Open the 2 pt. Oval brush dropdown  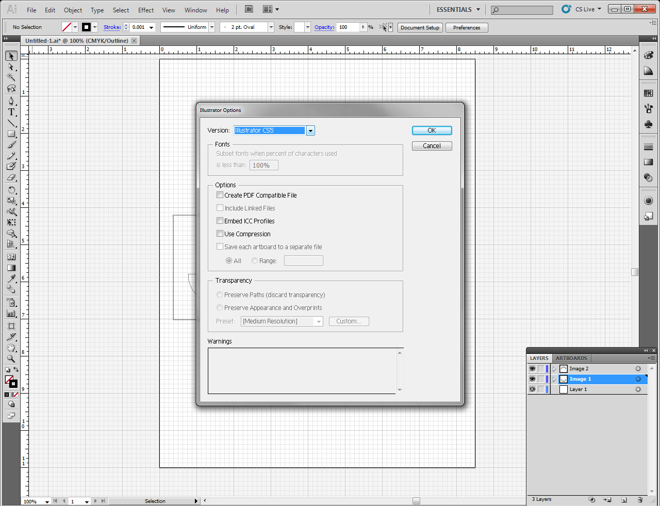click(271, 27)
